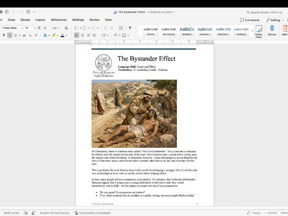Open the Change Case Aa dropdown
Viewport: 288px width, 216px height.
click(56, 28)
